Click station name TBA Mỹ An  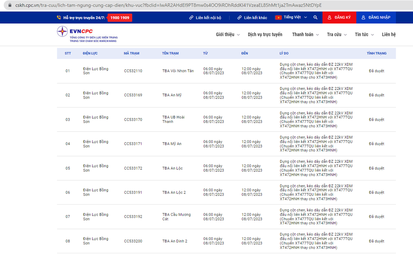[x=172, y=144]
